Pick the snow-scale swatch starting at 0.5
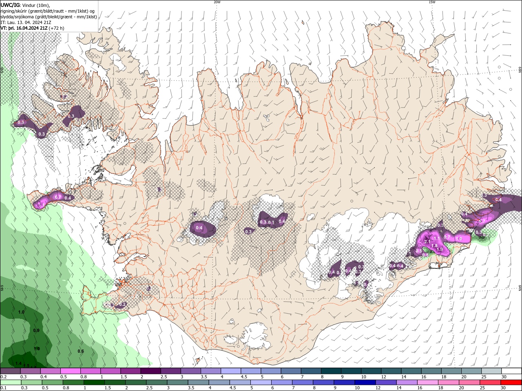 tap(70, 371)
